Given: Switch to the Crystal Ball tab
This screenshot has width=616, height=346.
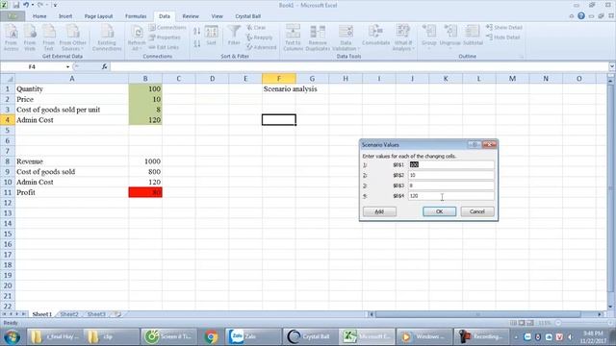Looking at the screenshot, I should (248, 16).
